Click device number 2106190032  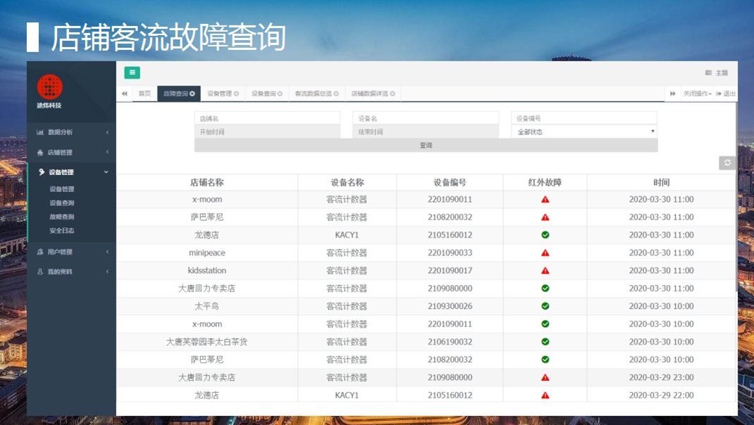(x=450, y=341)
